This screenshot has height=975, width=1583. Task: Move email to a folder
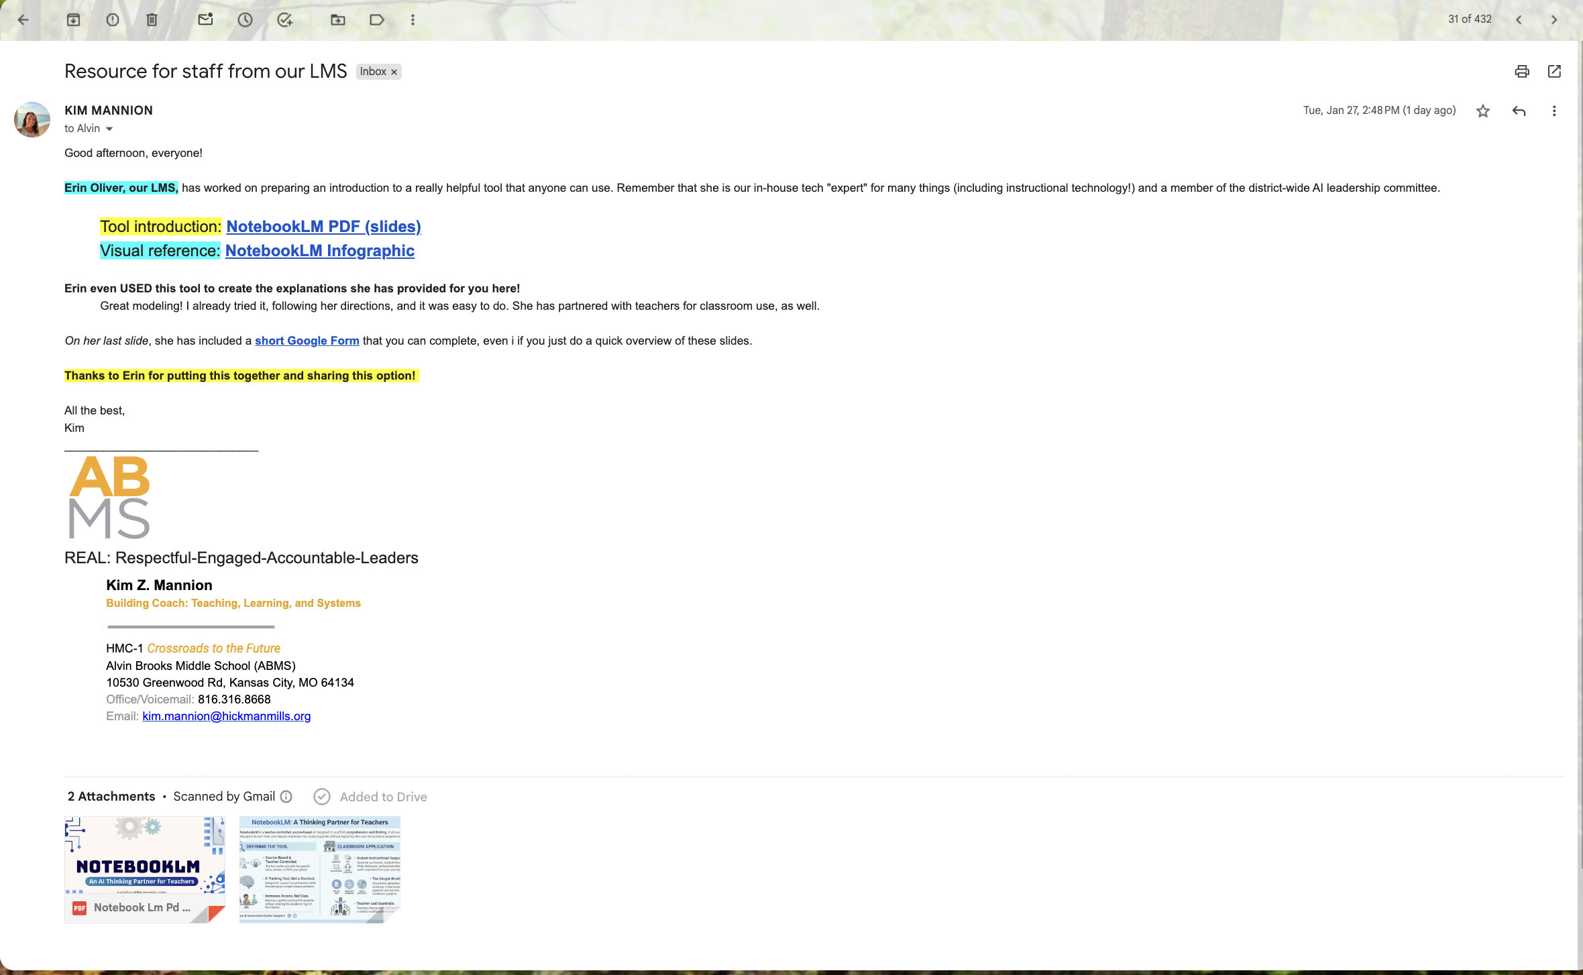[338, 20]
